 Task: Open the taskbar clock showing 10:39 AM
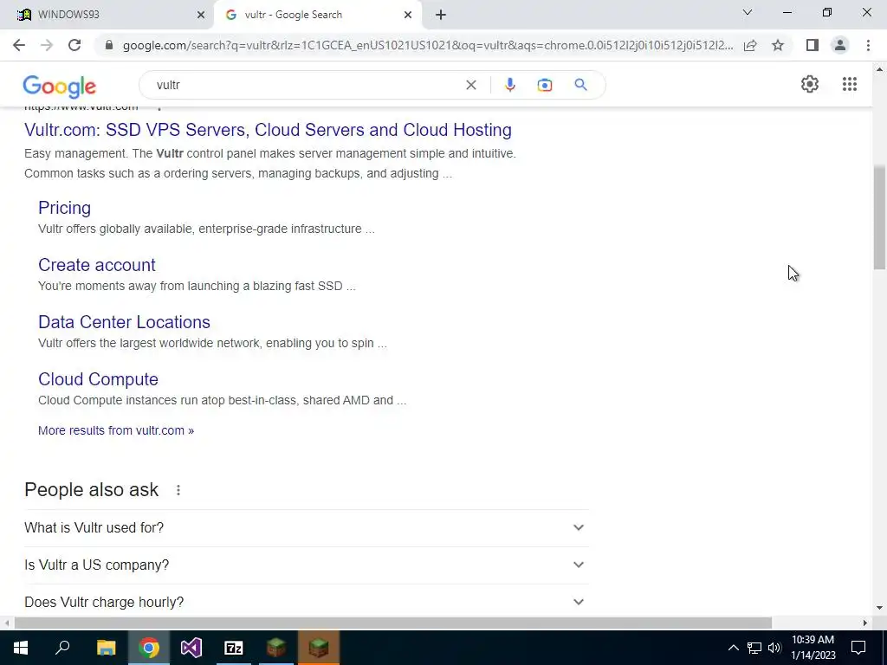[x=813, y=648]
